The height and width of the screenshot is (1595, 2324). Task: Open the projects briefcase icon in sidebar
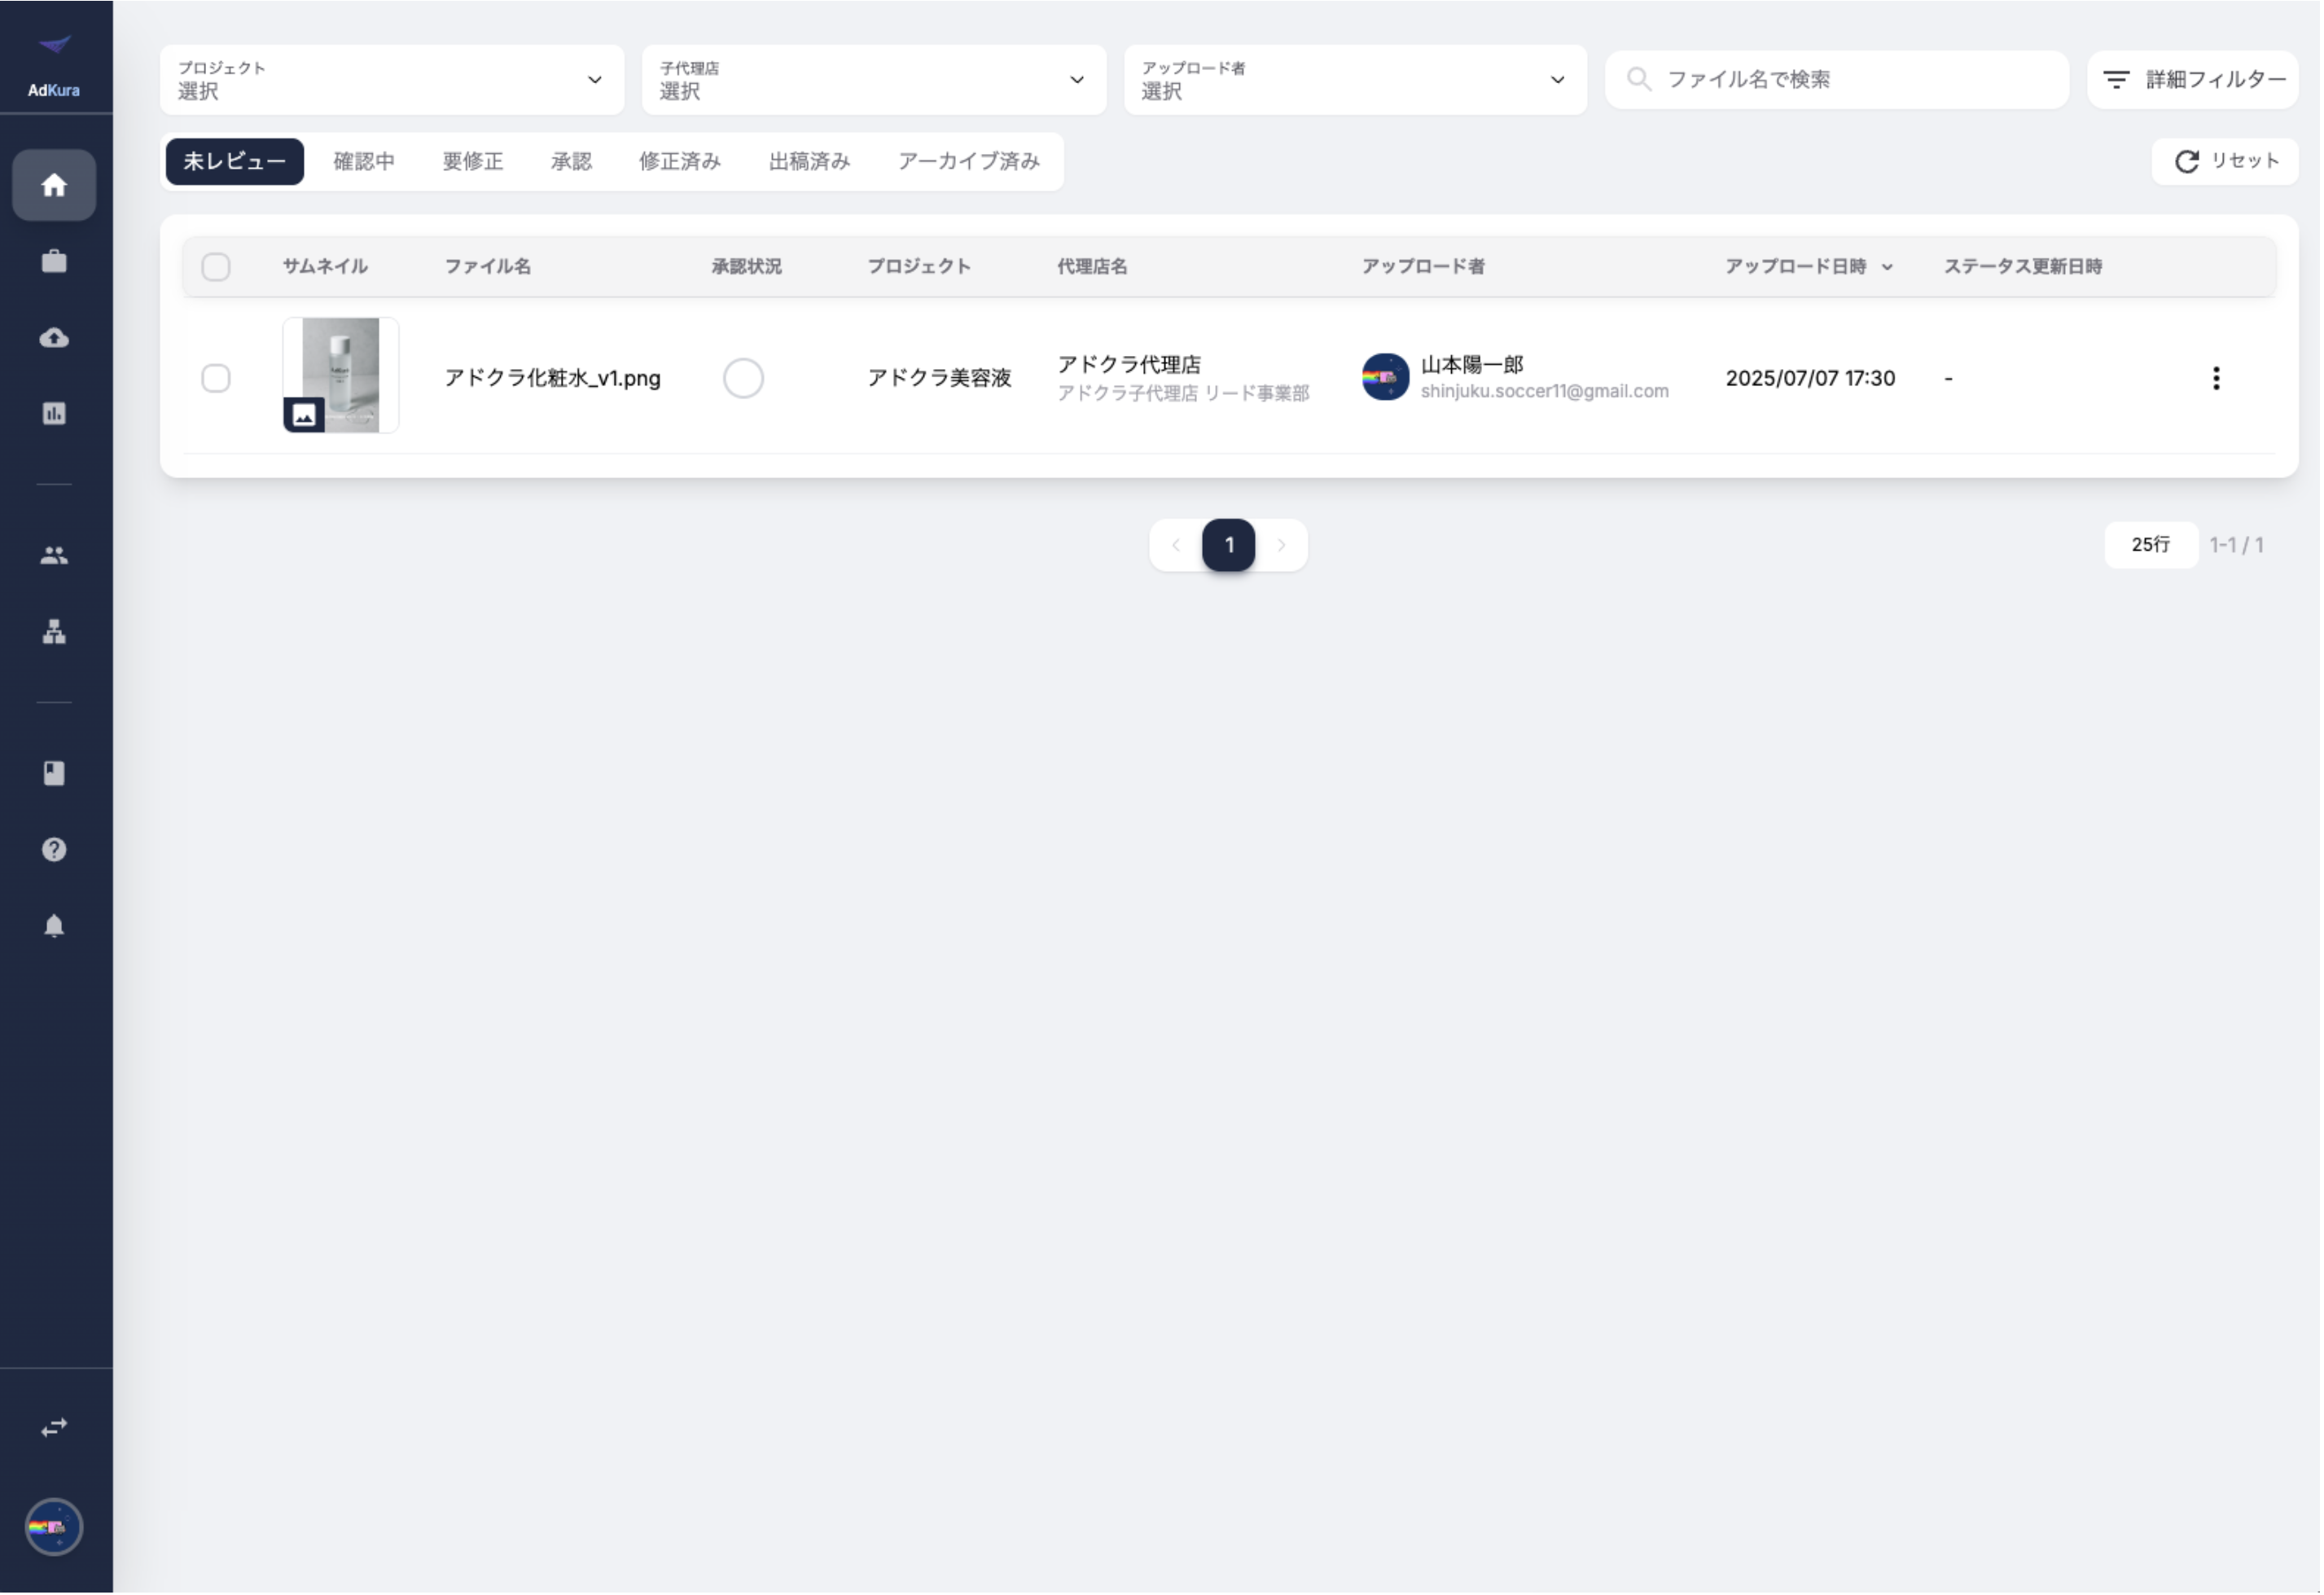[x=54, y=260]
